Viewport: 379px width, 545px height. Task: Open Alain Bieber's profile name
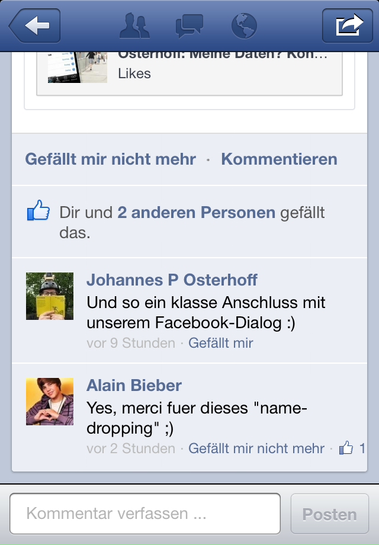(x=134, y=386)
